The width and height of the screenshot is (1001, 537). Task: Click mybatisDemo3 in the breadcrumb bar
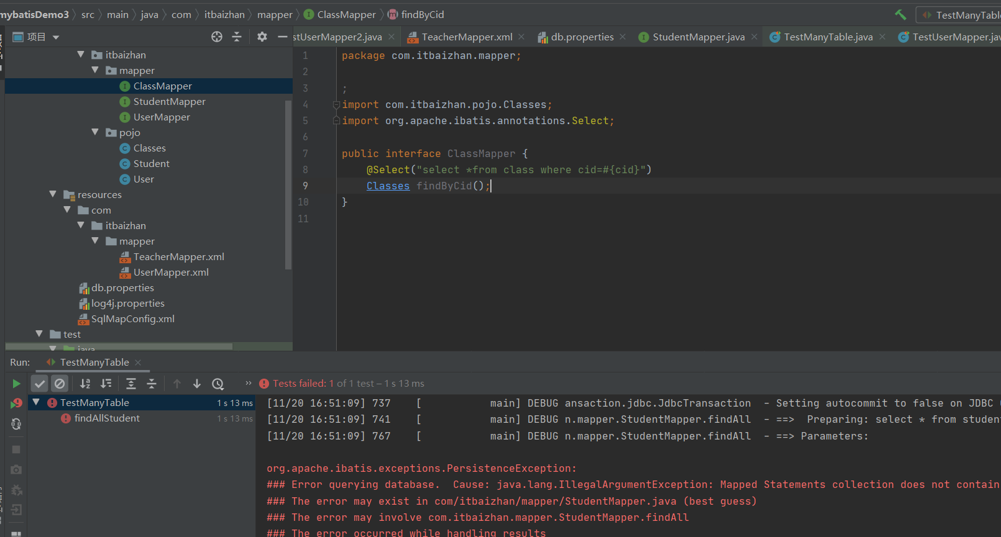35,14
